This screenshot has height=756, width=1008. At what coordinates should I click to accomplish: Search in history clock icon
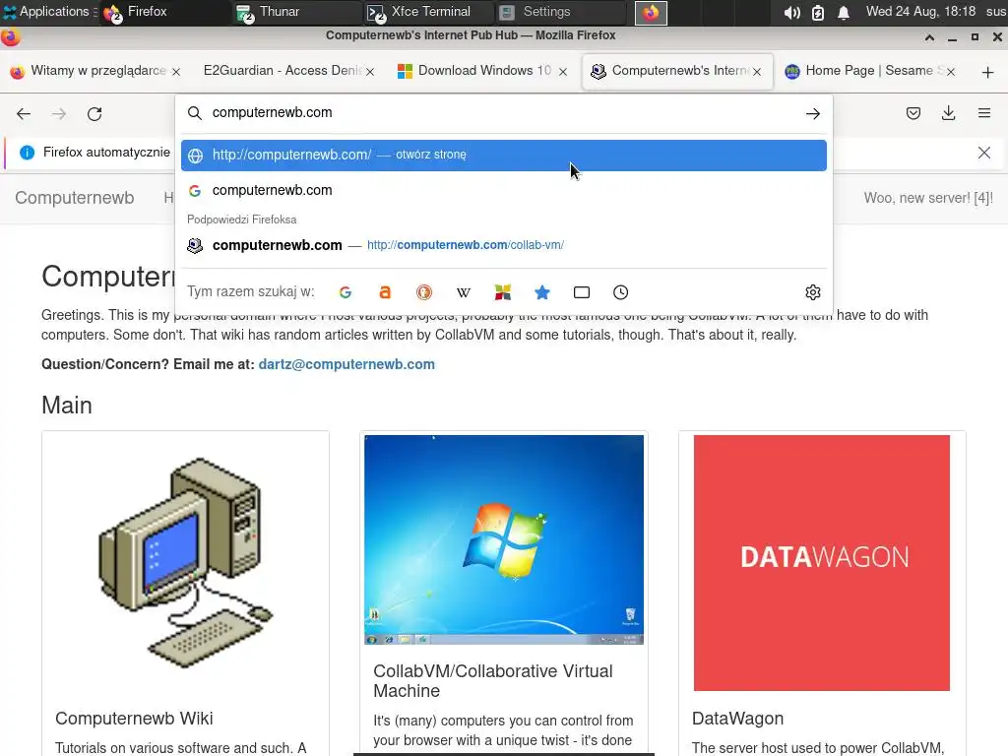[x=620, y=292]
